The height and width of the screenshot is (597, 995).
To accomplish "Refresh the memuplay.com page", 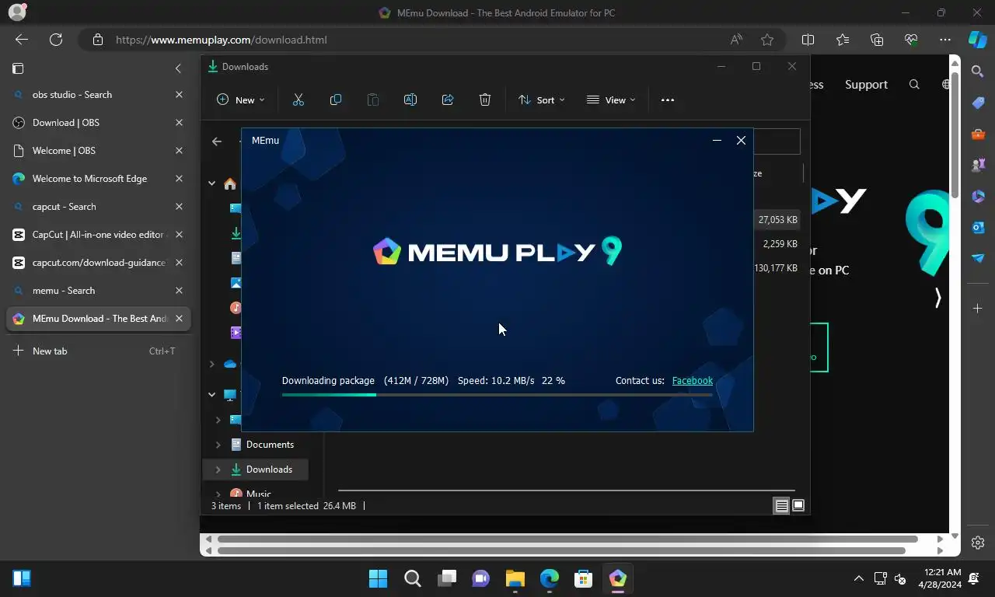I will tap(56, 40).
